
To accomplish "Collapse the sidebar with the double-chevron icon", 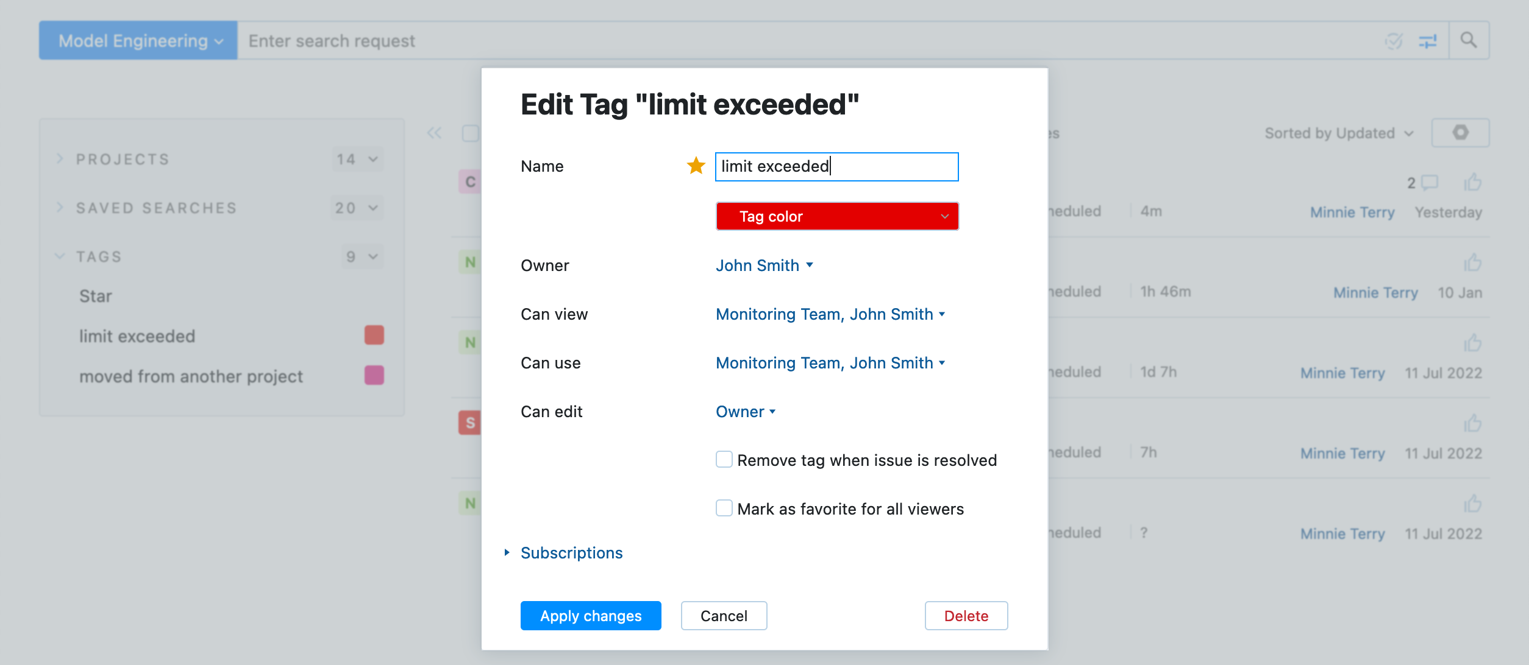I will pyautogui.click(x=434, y=133).
